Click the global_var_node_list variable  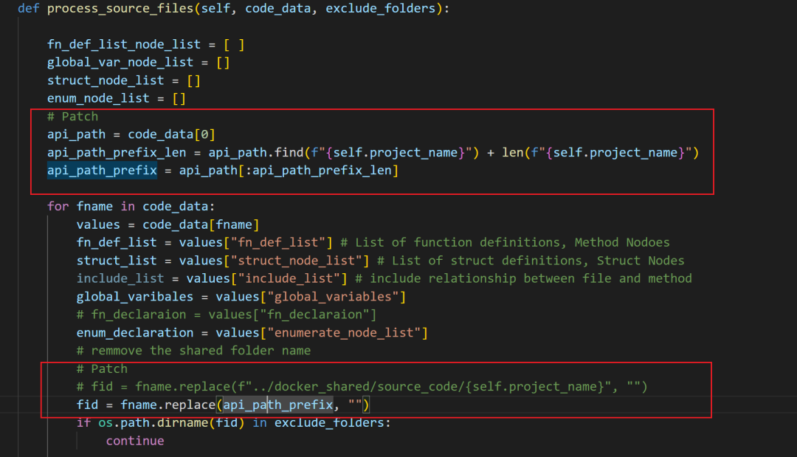pyautogui.click(x=120, y=63)
